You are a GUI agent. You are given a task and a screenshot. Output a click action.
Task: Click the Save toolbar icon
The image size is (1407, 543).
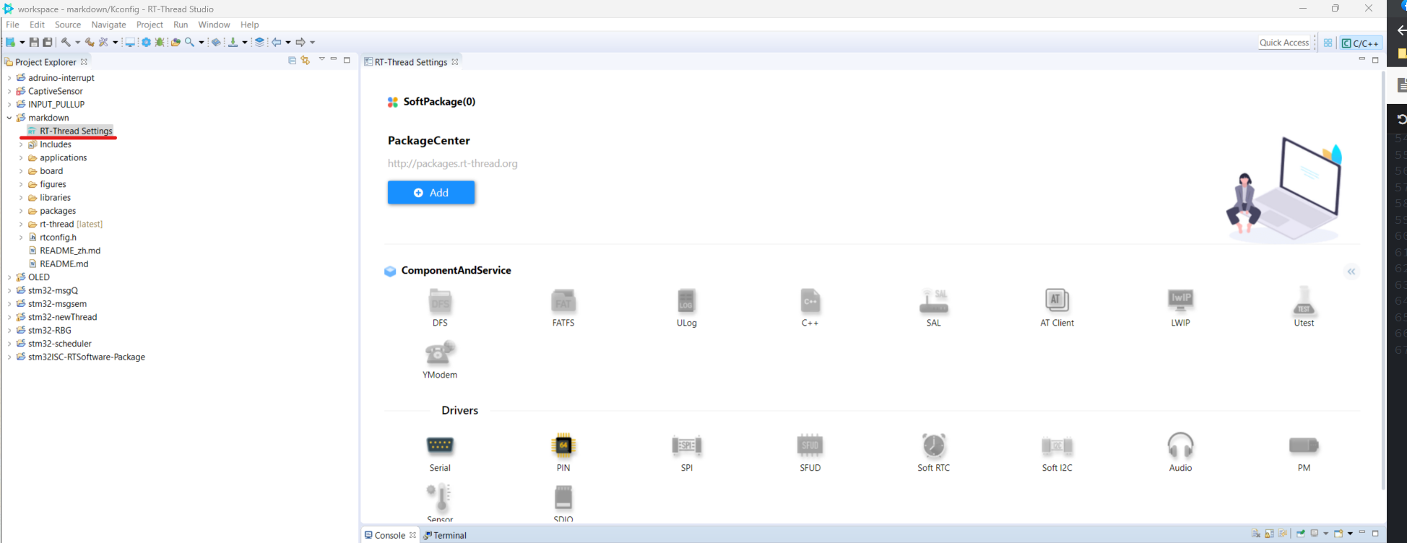click(x=34, y=43)
